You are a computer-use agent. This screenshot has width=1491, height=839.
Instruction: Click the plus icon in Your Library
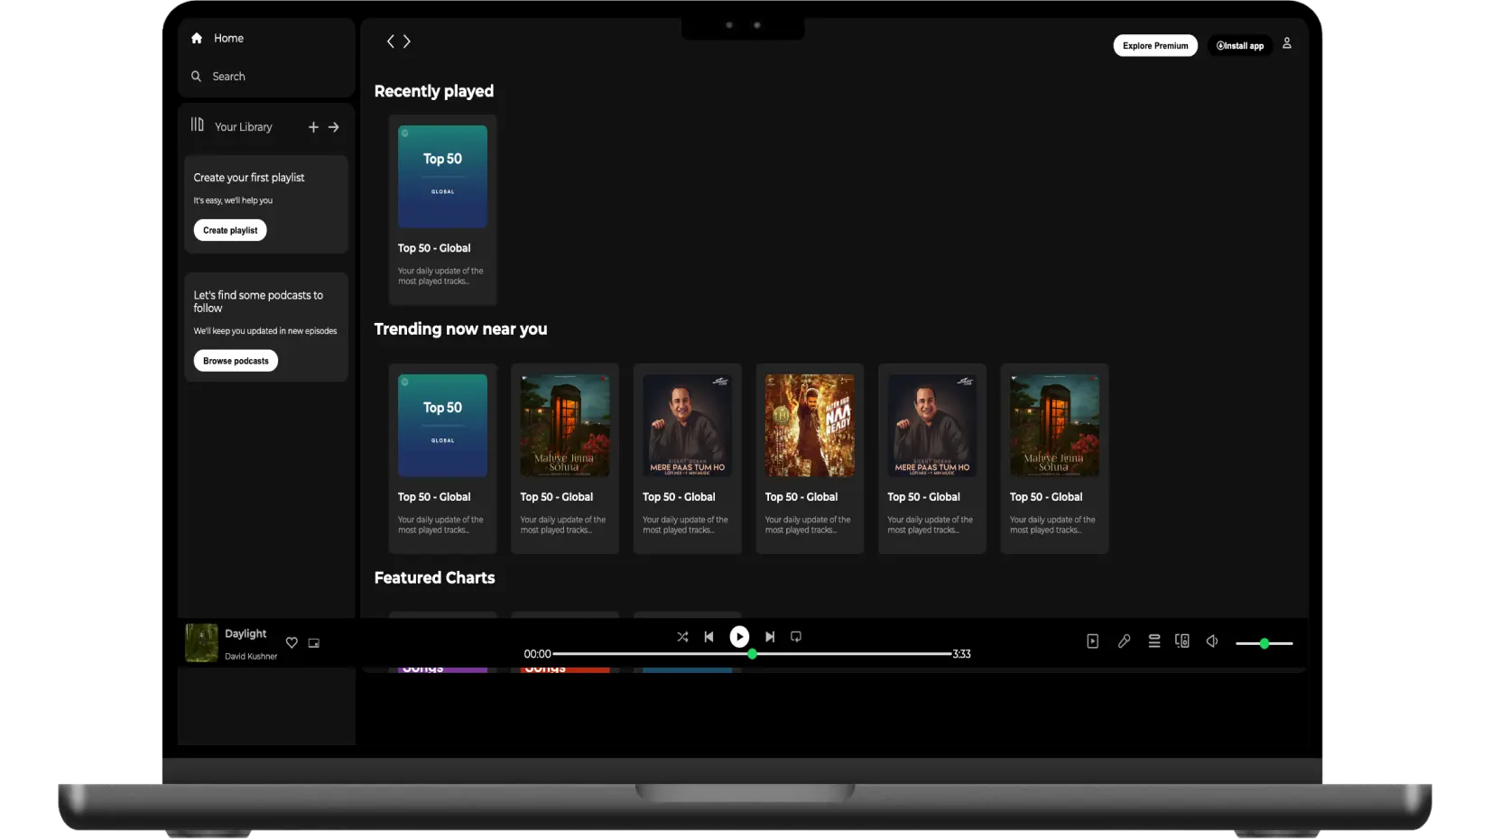(x=313, y=127)
